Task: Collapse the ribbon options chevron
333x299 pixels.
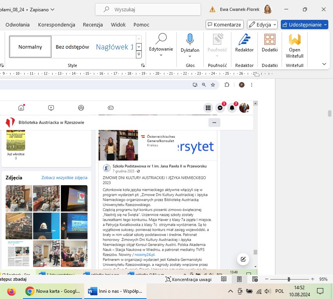Action: 324,64
